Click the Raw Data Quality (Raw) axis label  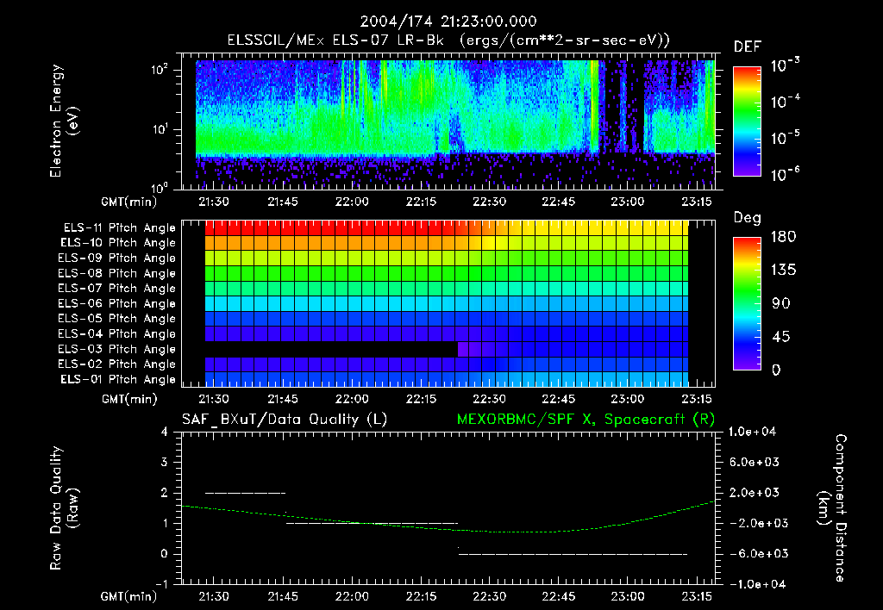(64, 508)
